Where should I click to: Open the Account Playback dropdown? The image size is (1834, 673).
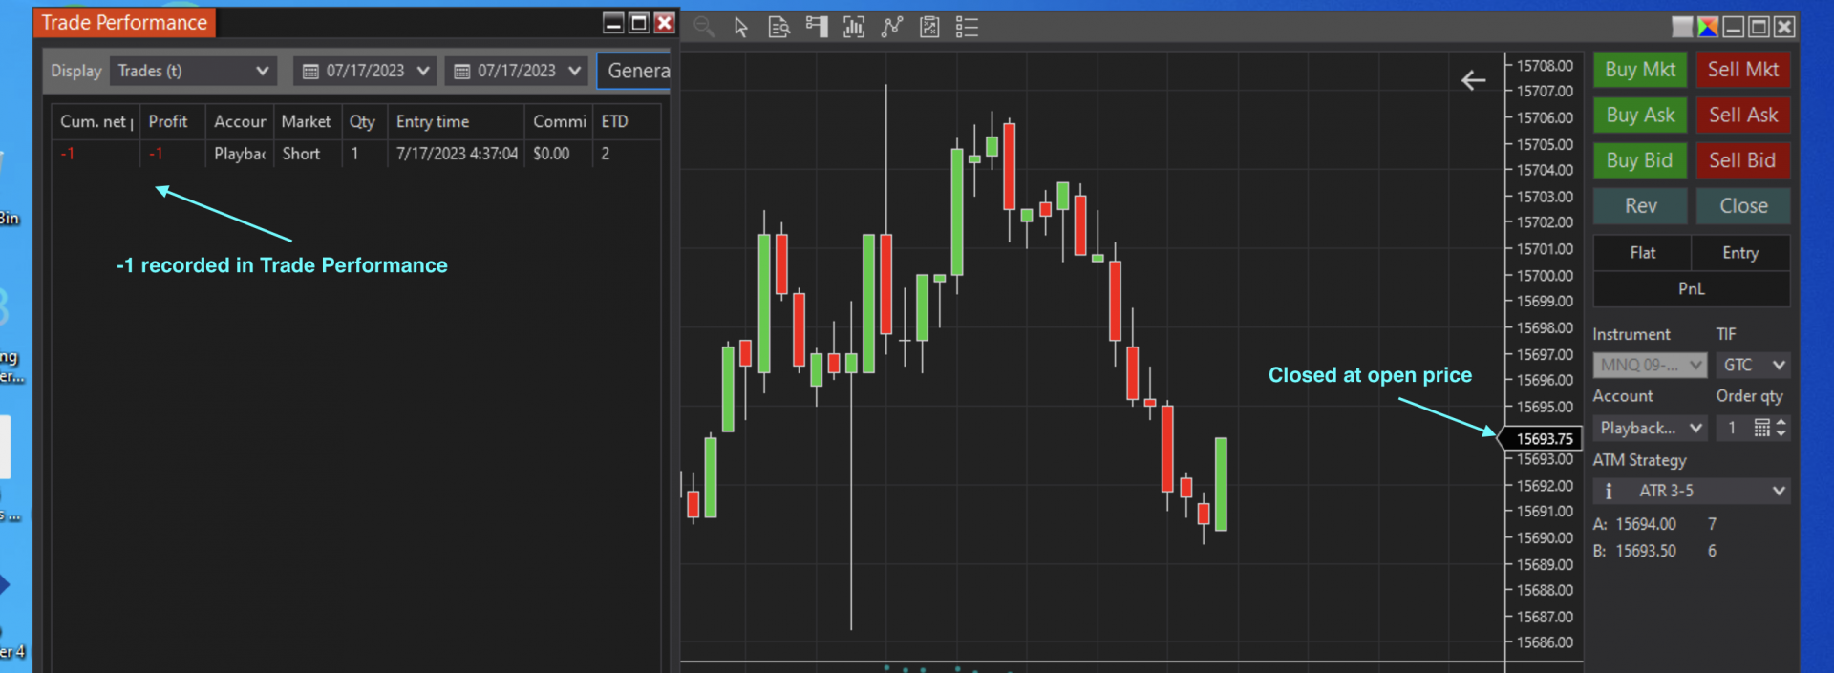1651,428
